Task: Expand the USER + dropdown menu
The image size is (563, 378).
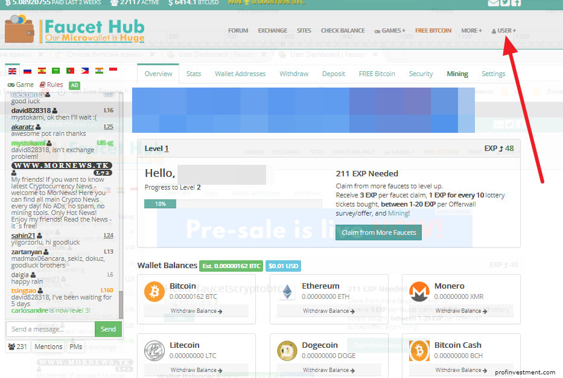Action: [504, 31]
